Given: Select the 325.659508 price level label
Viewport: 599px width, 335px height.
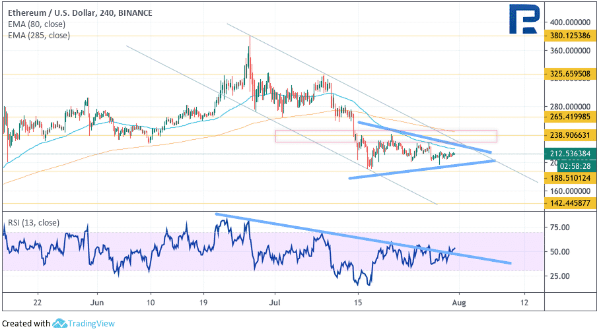Looking at the screenshot, I should pos(569,74).
